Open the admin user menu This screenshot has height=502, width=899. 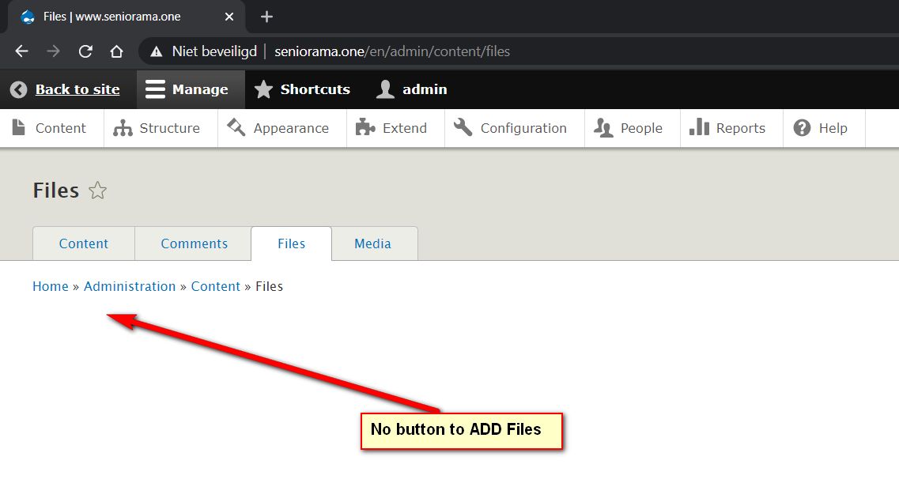coord(412,89)
